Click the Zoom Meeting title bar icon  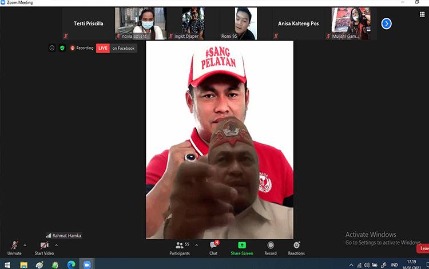pyautogui.click(x=3, y=2)
